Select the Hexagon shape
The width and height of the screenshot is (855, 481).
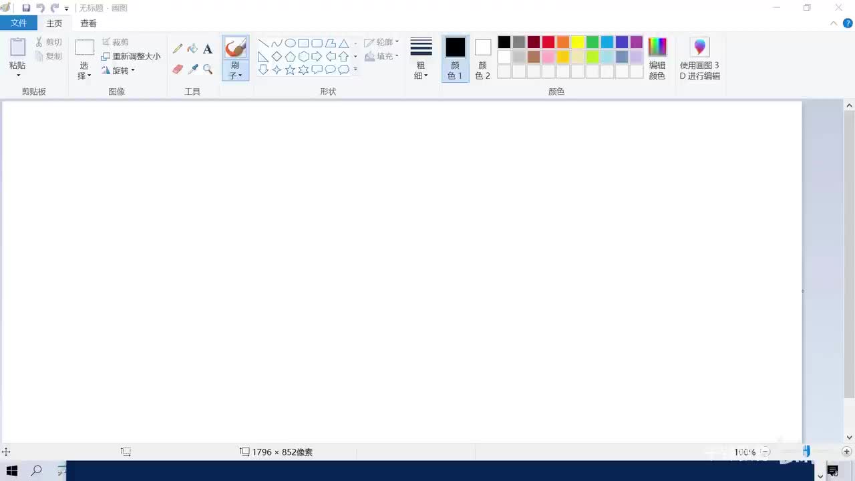tap(303, 57)
